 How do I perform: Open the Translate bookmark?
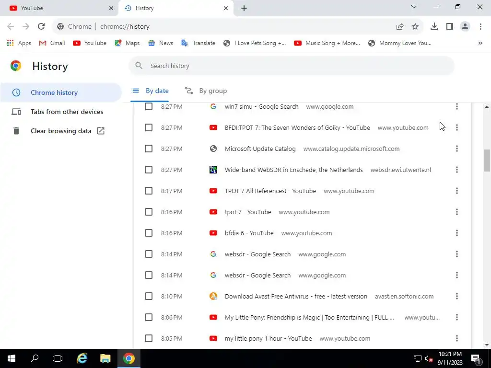click(198, 43)
